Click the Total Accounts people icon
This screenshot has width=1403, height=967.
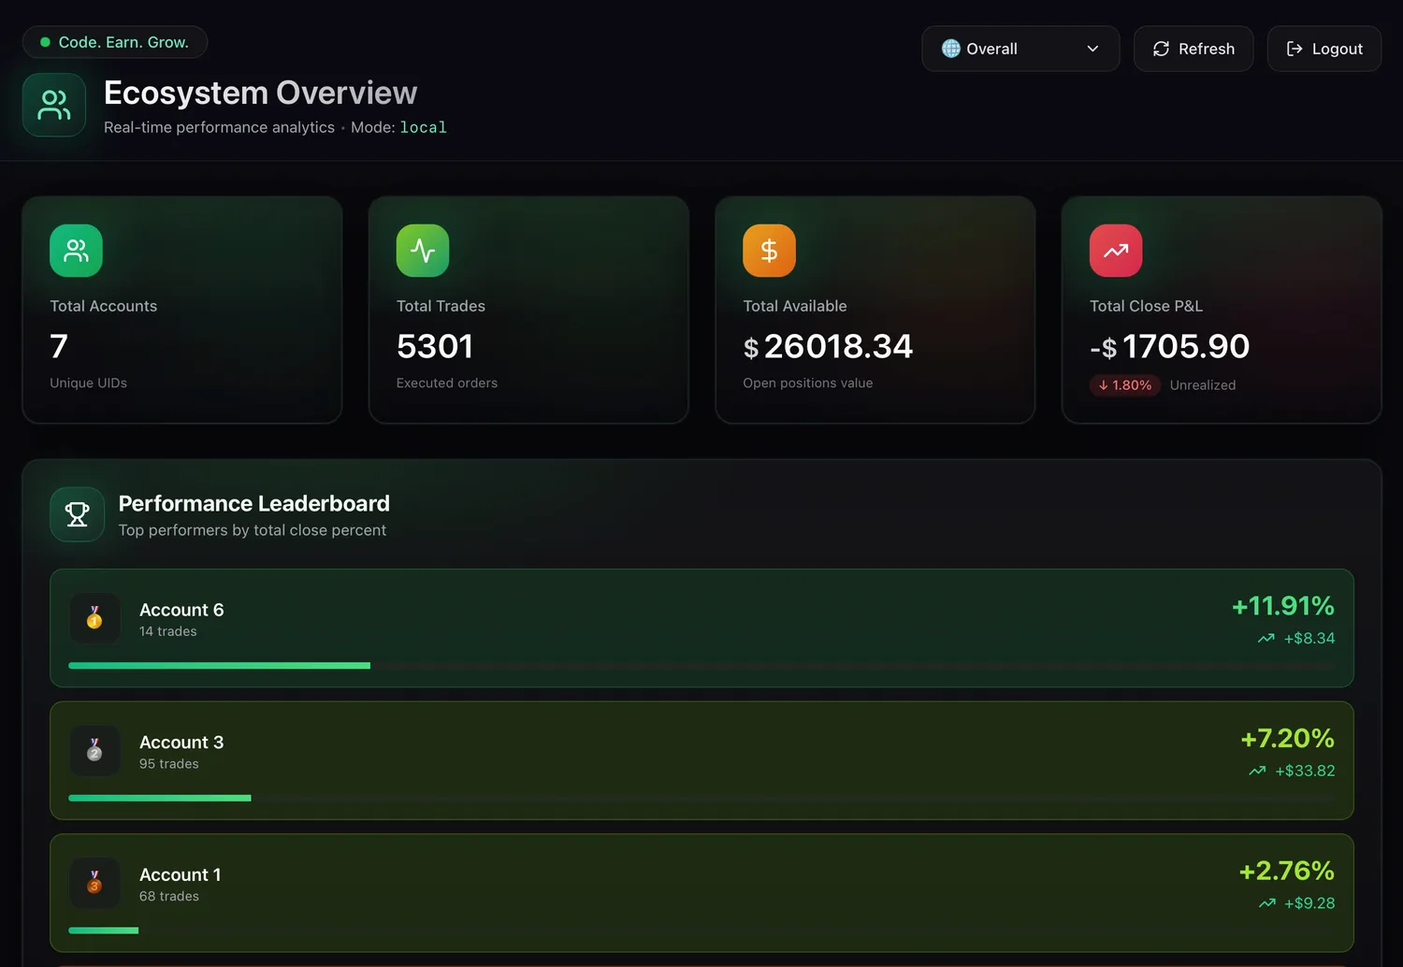coord(76,250)
